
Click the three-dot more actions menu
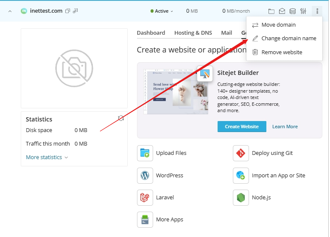pos(317,11)
